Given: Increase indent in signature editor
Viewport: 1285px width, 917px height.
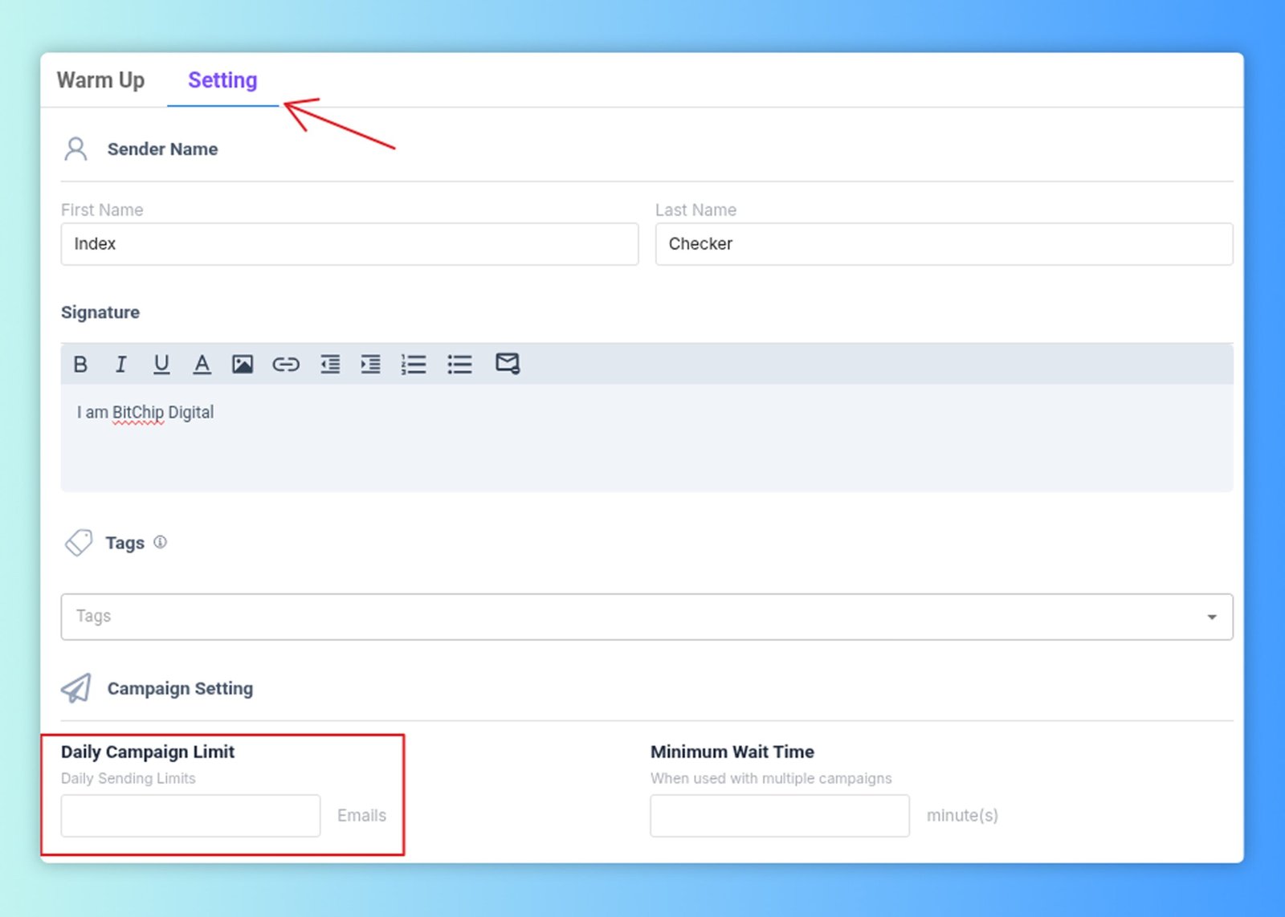Looking at the screenshot, I should pos(370,365).
